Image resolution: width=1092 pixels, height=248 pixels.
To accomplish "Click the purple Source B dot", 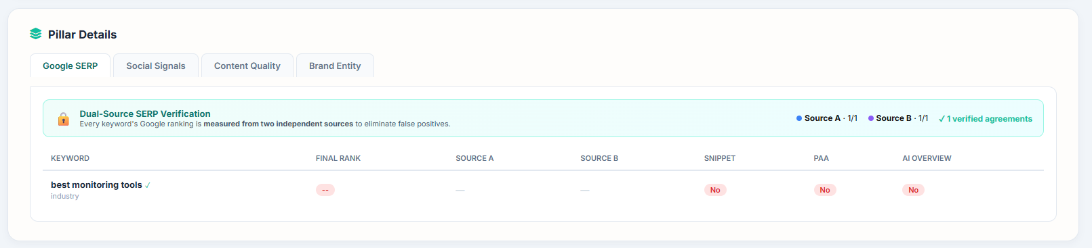I will click(871, 118).
